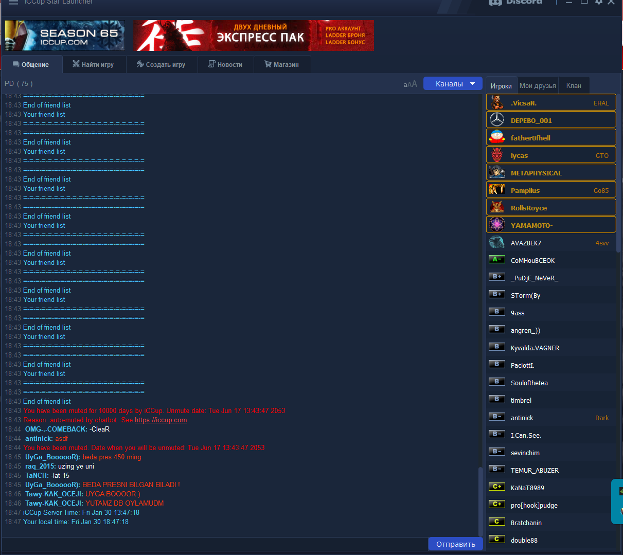Viewport: 623px width, 555px height.
Task: Click the C rank badge of Bratchanin
Action: (497, 522)
